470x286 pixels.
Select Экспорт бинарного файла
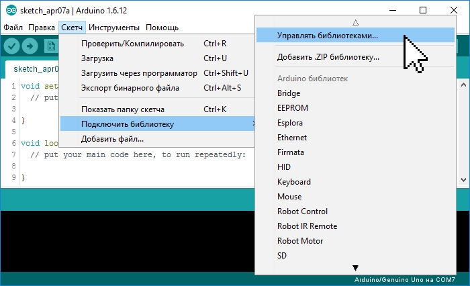tap(157, 88)
